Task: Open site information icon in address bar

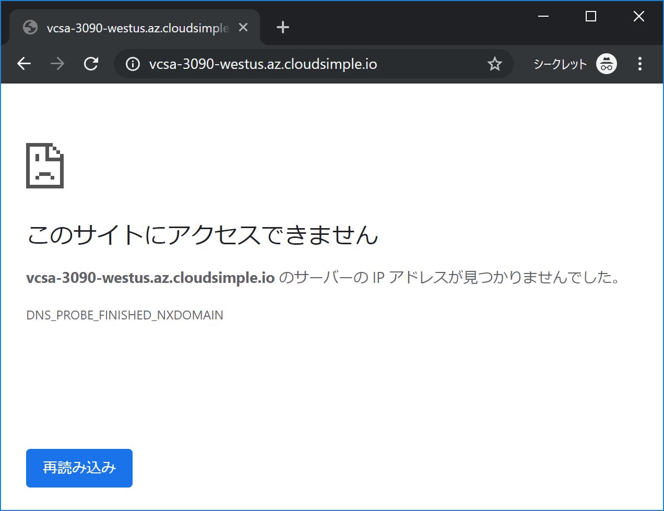Action: (x=133, y=64)
